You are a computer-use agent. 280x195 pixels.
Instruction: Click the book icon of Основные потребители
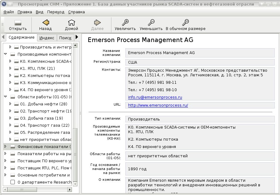[x=12, y=175]
